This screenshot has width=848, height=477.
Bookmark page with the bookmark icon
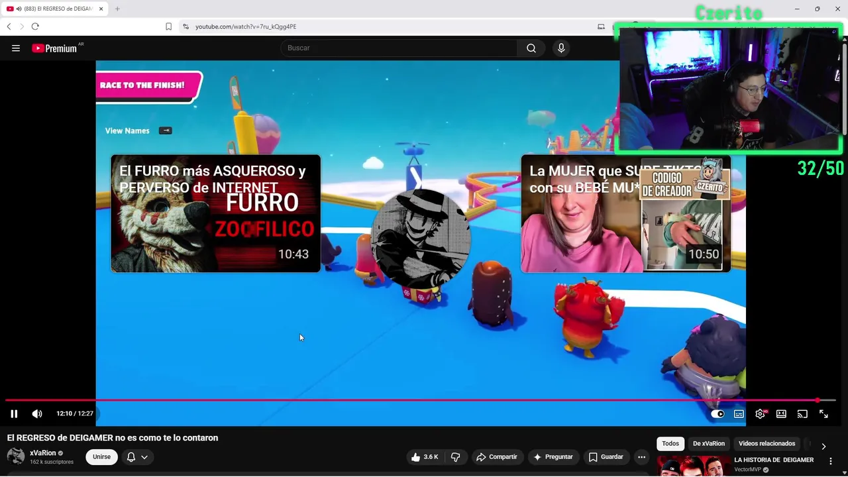168,26
